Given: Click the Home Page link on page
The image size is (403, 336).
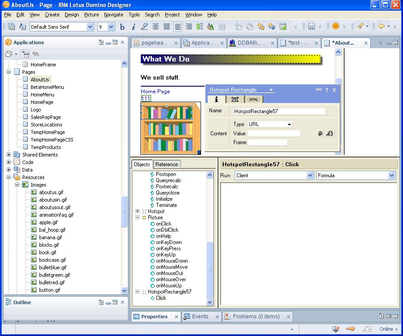Looking at the screenshot, I should [155, 92].
